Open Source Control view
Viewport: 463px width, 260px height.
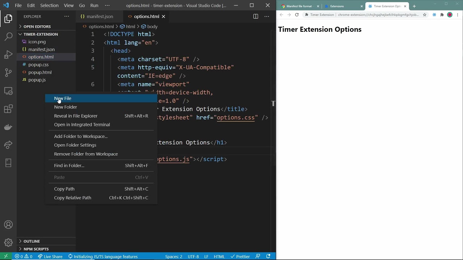(x=8, y=73)
